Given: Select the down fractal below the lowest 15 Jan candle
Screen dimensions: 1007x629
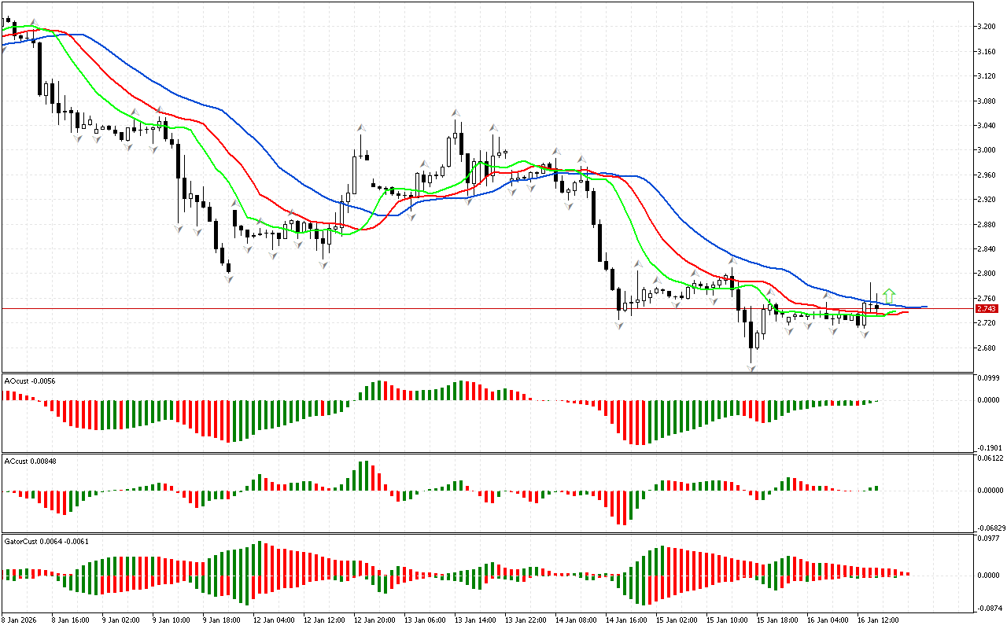Looking at the screenshot, I should click(x=751, y=368).
